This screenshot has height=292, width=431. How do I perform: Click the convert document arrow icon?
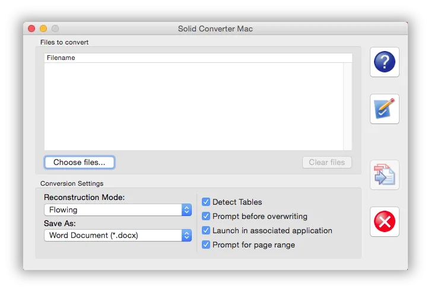pos(384,174)
